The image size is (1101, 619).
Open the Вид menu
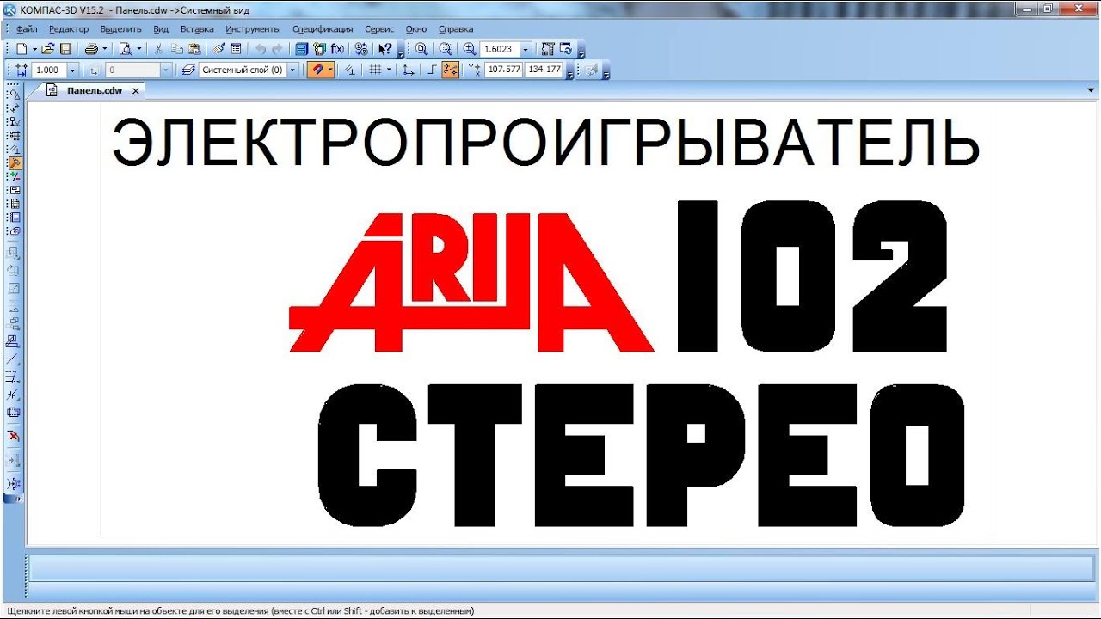[x=161, y=29]
